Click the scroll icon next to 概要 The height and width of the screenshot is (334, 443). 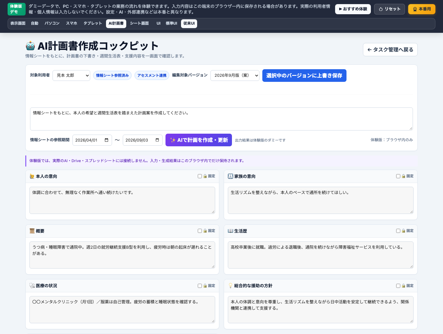(32, 231)
